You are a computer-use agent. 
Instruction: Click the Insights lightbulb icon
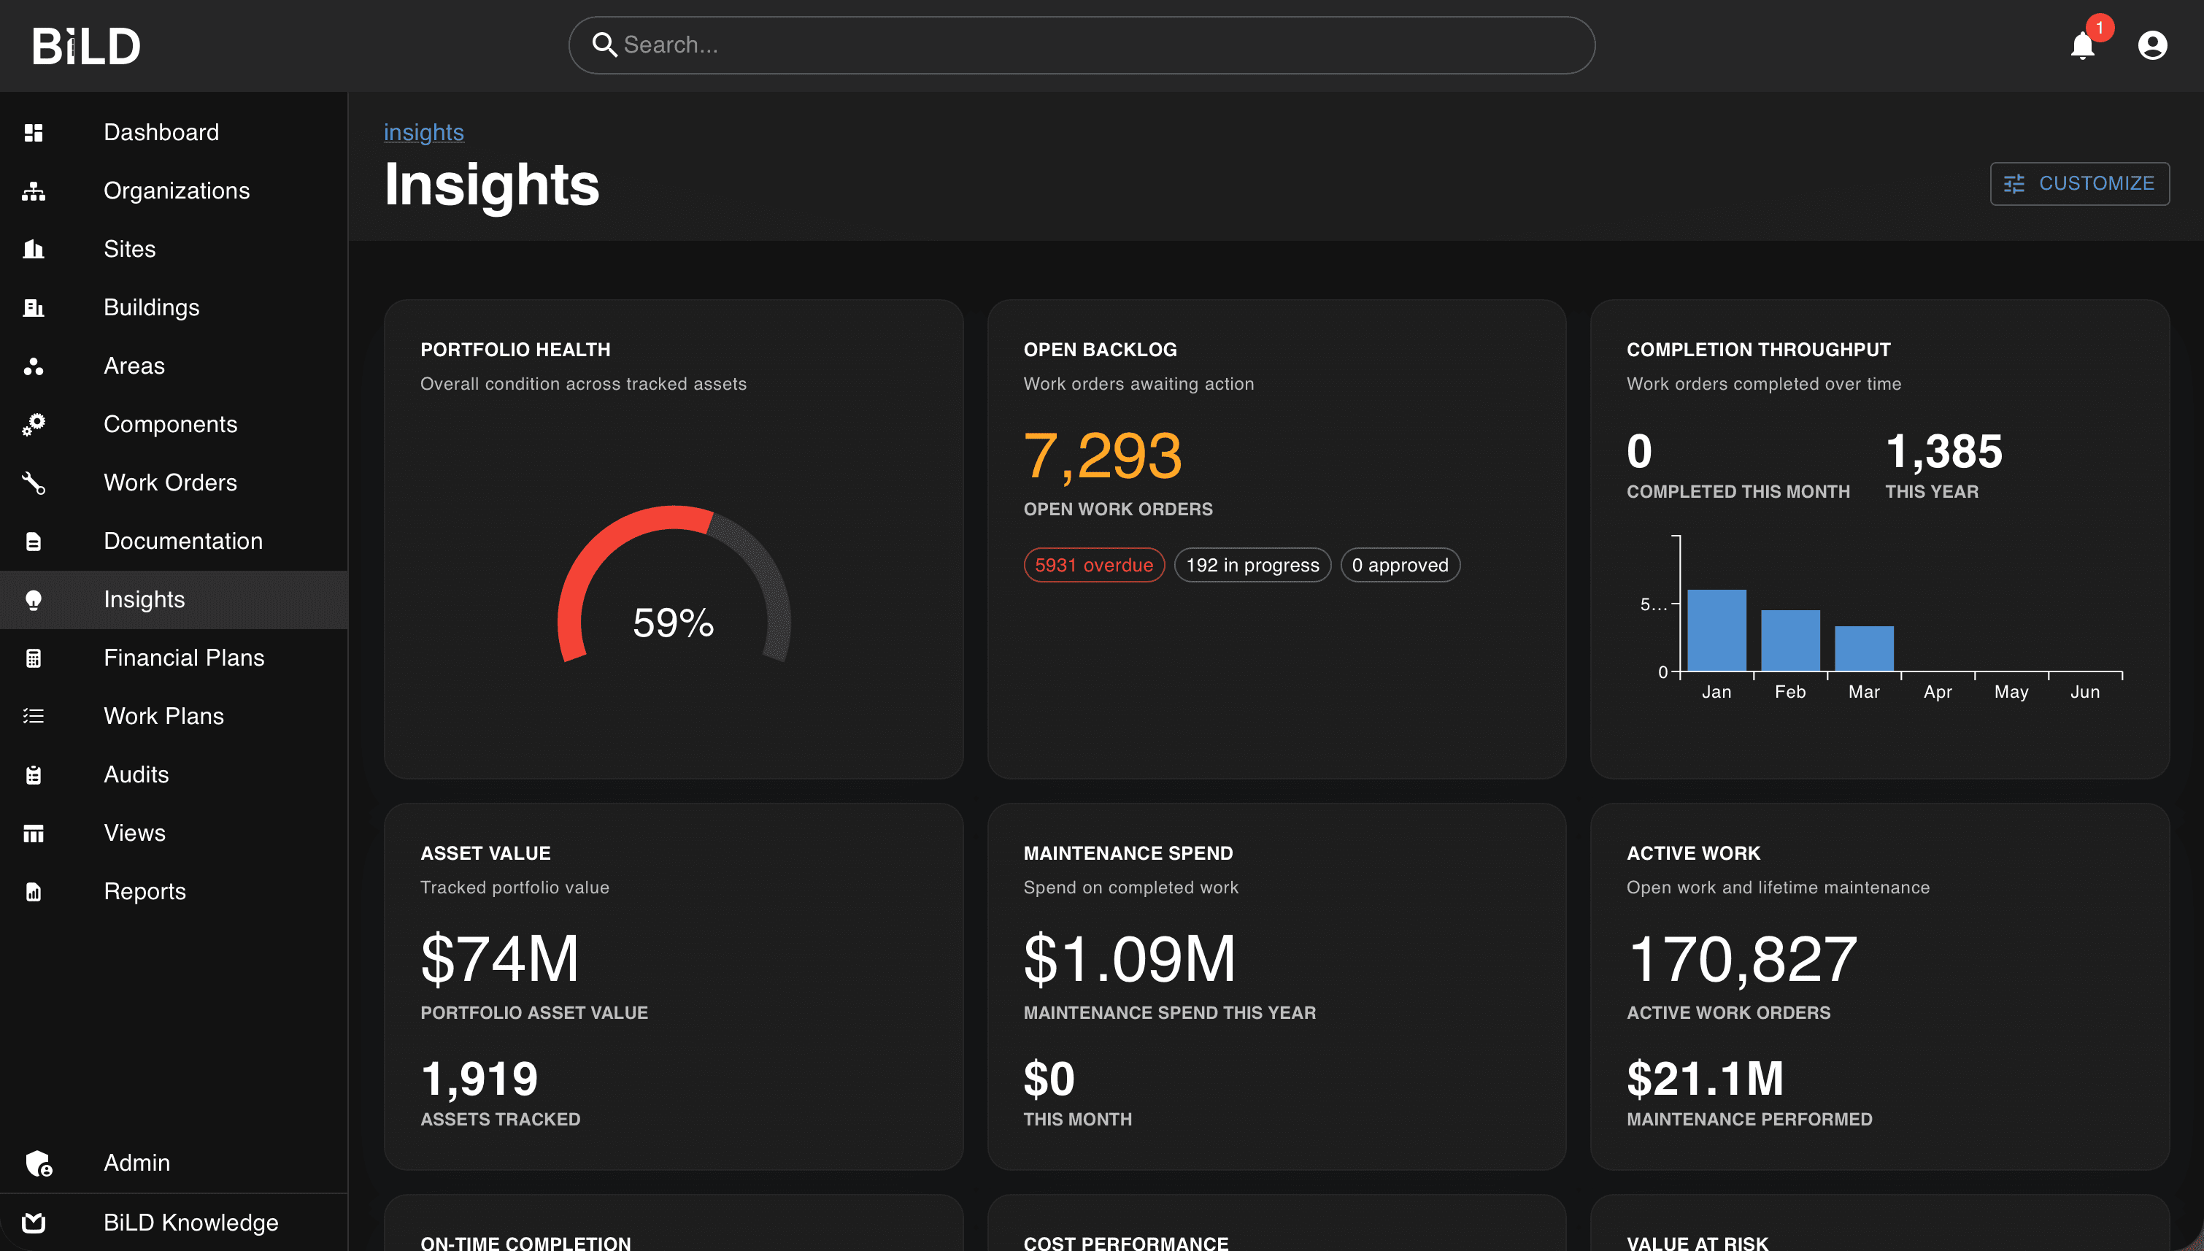34,600
